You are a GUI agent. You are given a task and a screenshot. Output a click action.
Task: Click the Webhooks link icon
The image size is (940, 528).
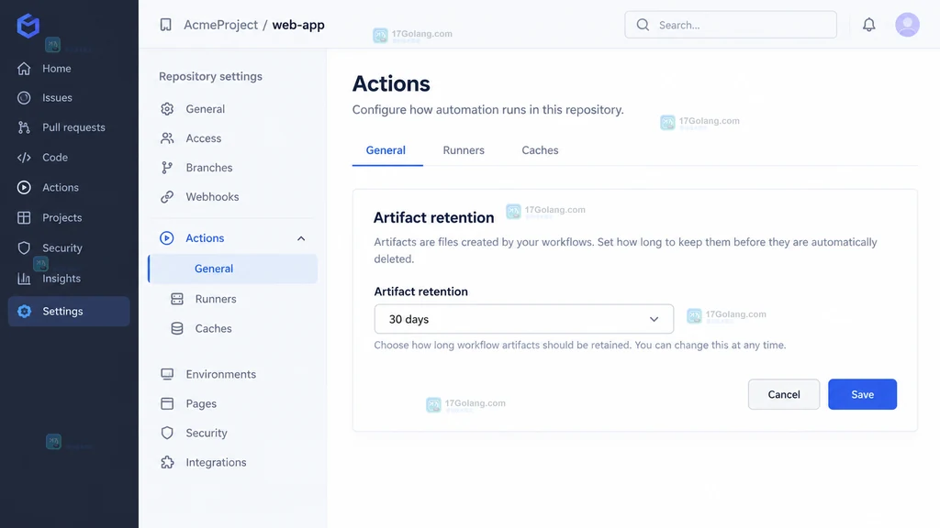(x=167, y=197)
